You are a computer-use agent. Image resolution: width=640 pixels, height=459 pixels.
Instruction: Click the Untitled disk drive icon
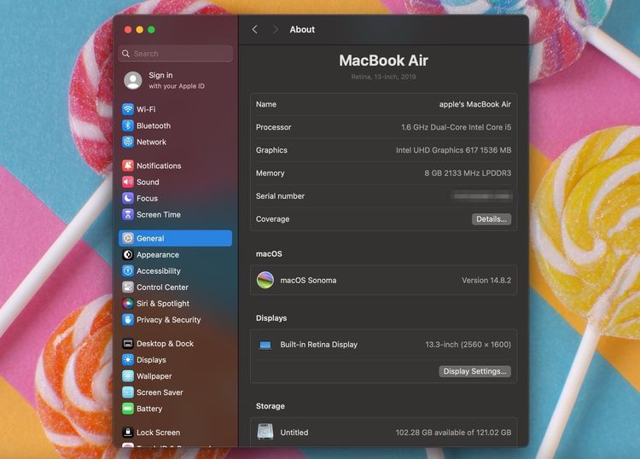265,432
